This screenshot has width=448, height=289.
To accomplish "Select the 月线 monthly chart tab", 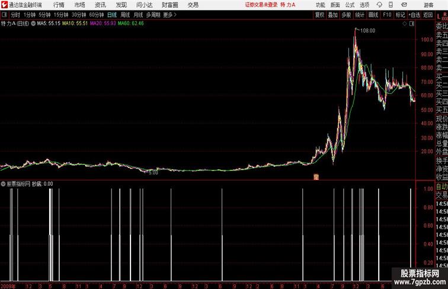I will [138, 15].
